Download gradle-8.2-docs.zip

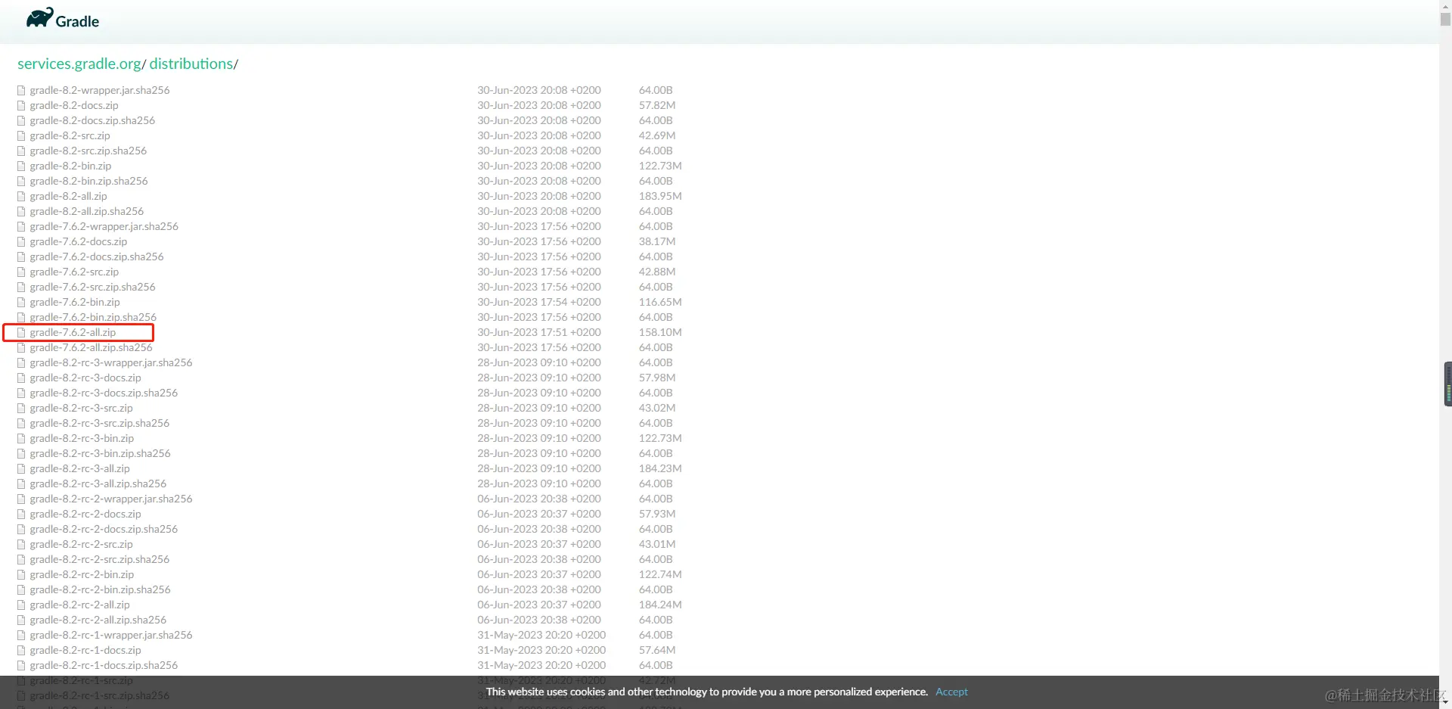click(x=74, y=105)
